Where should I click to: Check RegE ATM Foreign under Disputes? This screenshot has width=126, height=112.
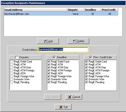coord(11,70)
